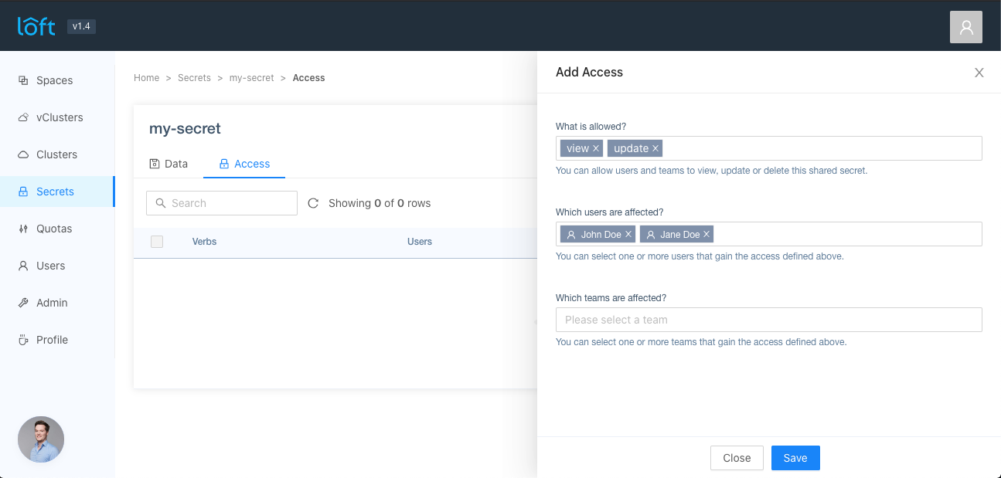Click the Close button in panel footer
This screenshot has width=1001, height=478.
[x=737, y=458]
